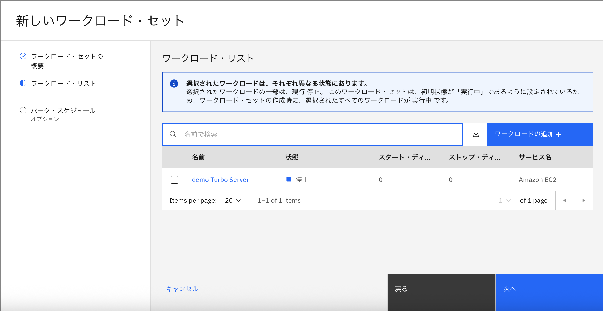Screen dimensions: 603x311
Task: Open the page number dropdown
Action: pos(504,200)
